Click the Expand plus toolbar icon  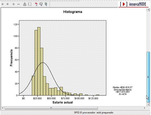coord(14,4)
